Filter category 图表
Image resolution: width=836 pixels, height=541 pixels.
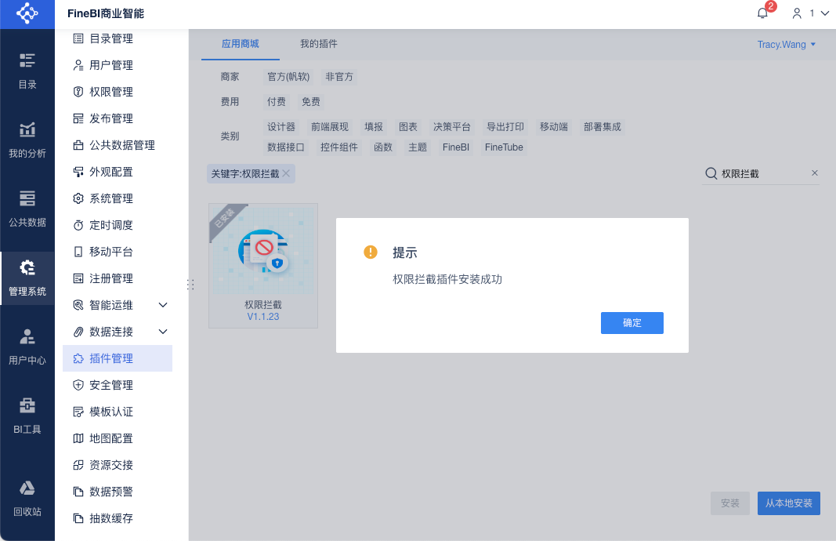(x=408, y=127)
